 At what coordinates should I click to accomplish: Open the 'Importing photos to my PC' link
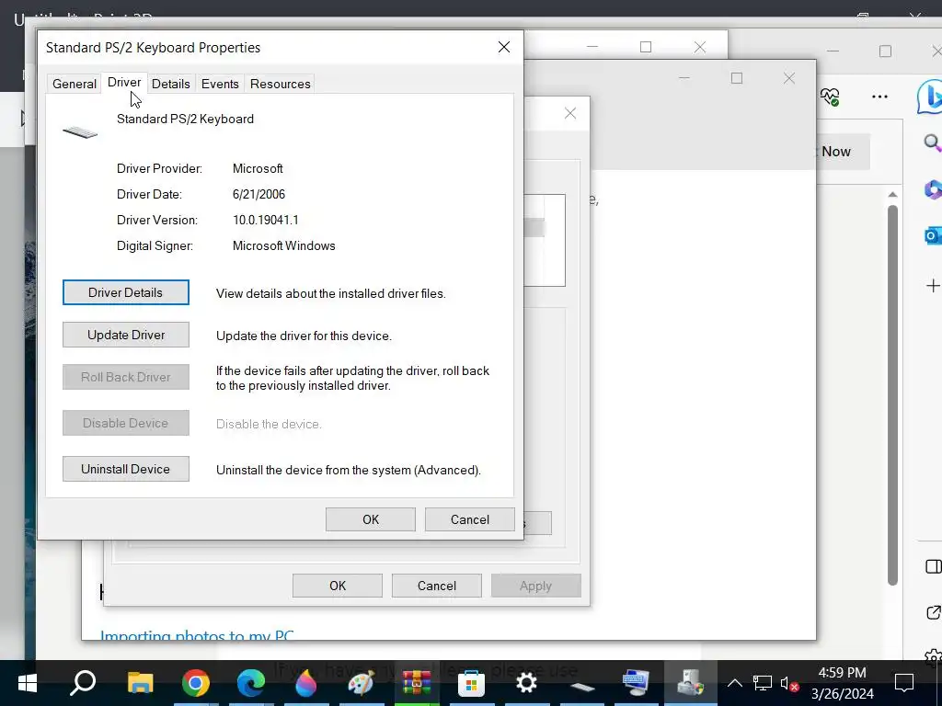(x=197, y=635)
